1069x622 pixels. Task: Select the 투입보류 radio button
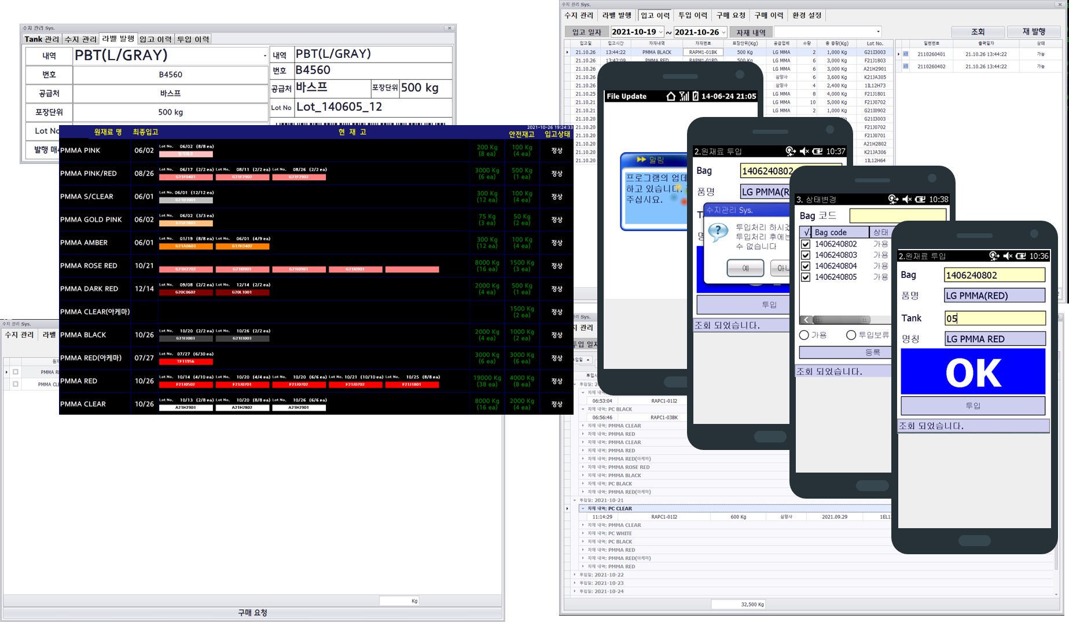(x=851, y=335)
